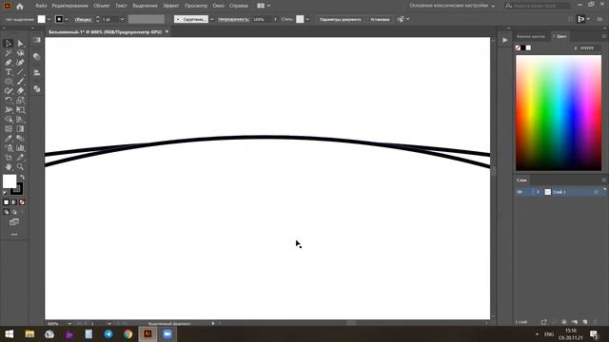Click target circle of Слой 1 layer
The image size is (609, 342).
(x=597, y=192)
